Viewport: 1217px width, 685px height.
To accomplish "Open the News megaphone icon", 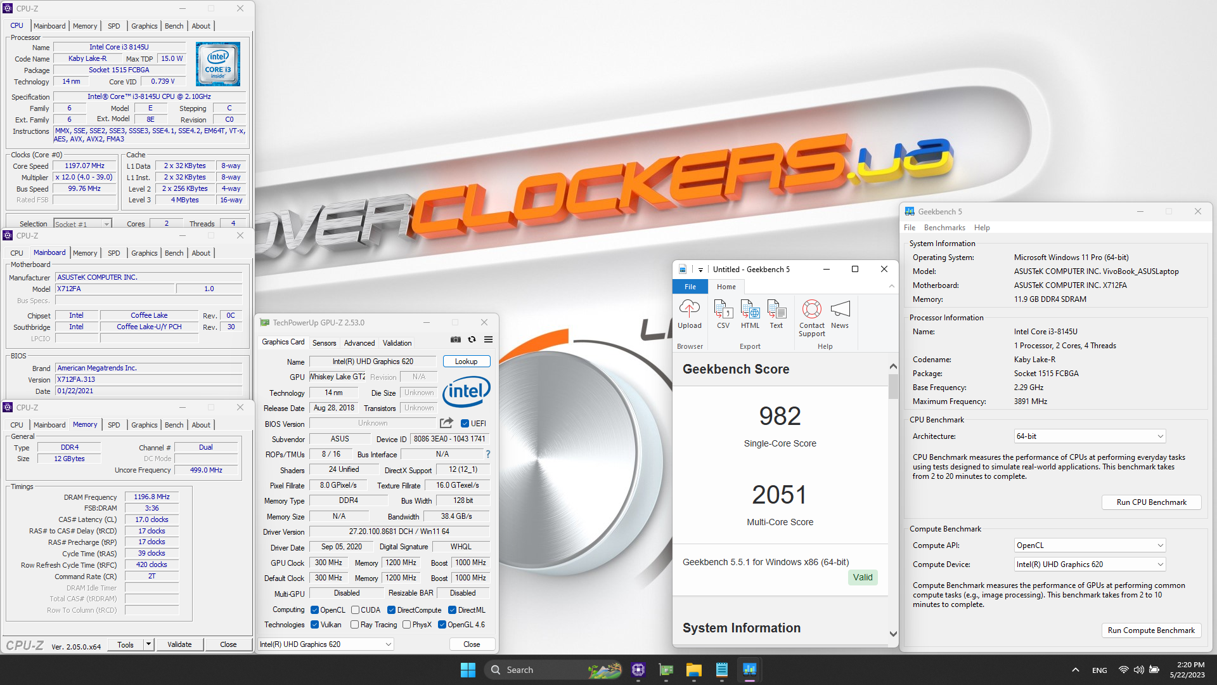I will point(840,309).
